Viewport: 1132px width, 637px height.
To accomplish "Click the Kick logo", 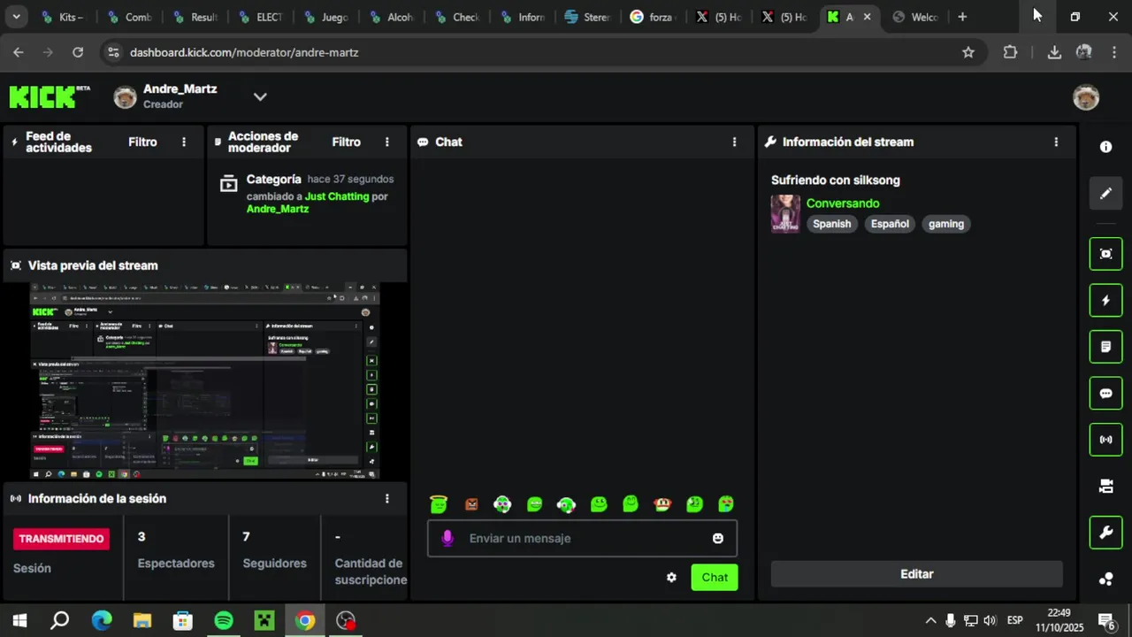I will coord(50,96).
